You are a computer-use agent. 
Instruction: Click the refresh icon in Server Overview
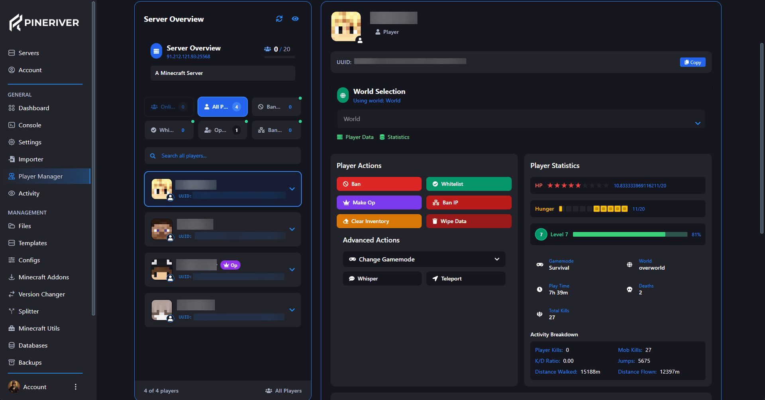tap(279, 19)
